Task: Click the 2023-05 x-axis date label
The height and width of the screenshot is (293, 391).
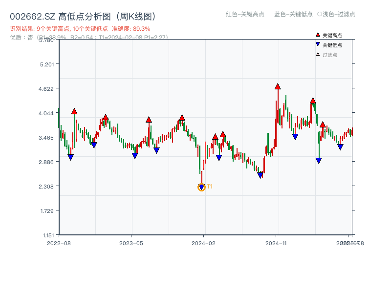Action: (131, 243)
